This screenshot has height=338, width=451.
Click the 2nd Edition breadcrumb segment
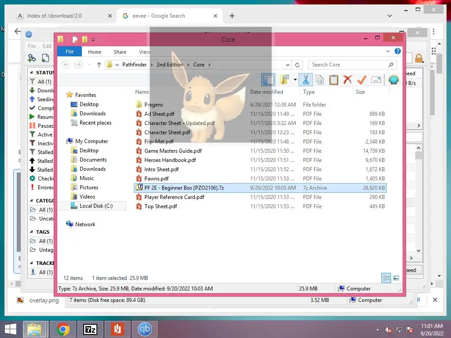170,65
